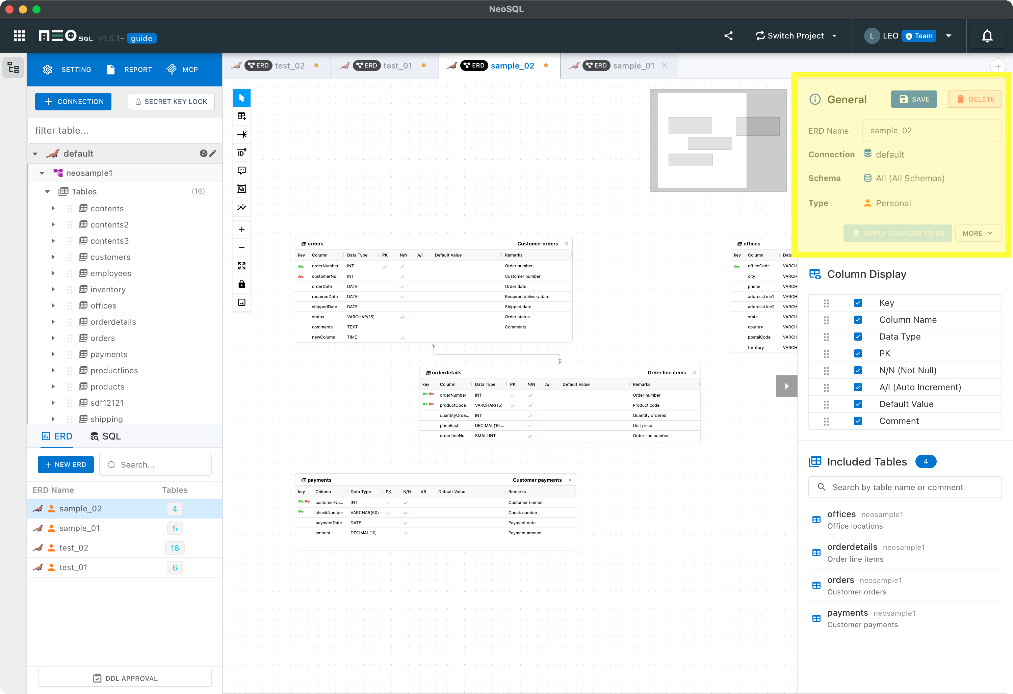Open the REPORT menu
The width and height of the screenshot is (1013, 694).
pyautogui.click(x=129, y=69)
